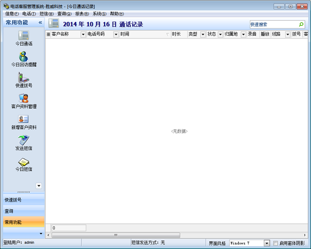Open the 电话号码 column filter dropdown
This screenshot has height=249, width=311.
[116, 35]
